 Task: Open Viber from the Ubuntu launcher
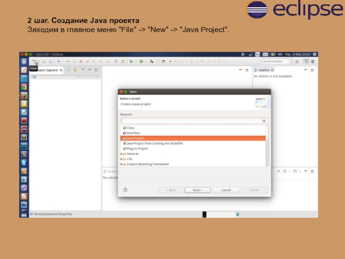24,188
